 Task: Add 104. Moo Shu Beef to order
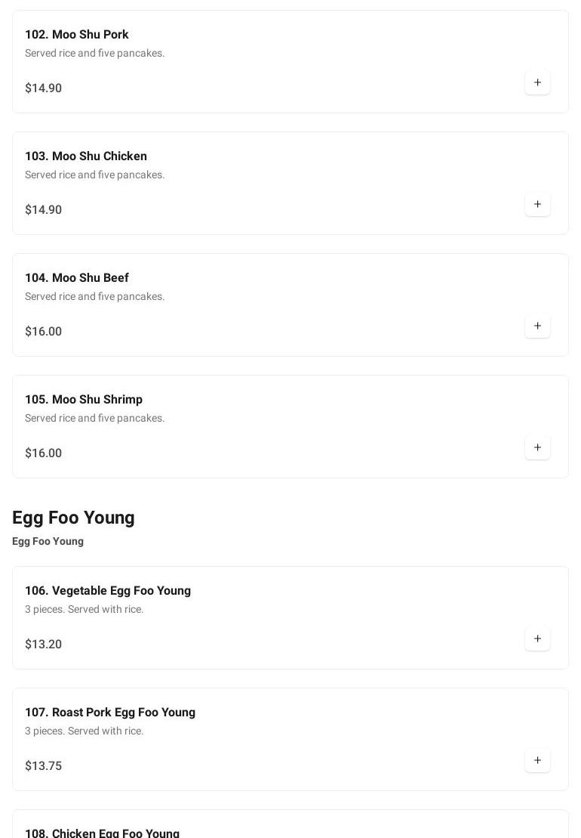(x=537, y=326)
